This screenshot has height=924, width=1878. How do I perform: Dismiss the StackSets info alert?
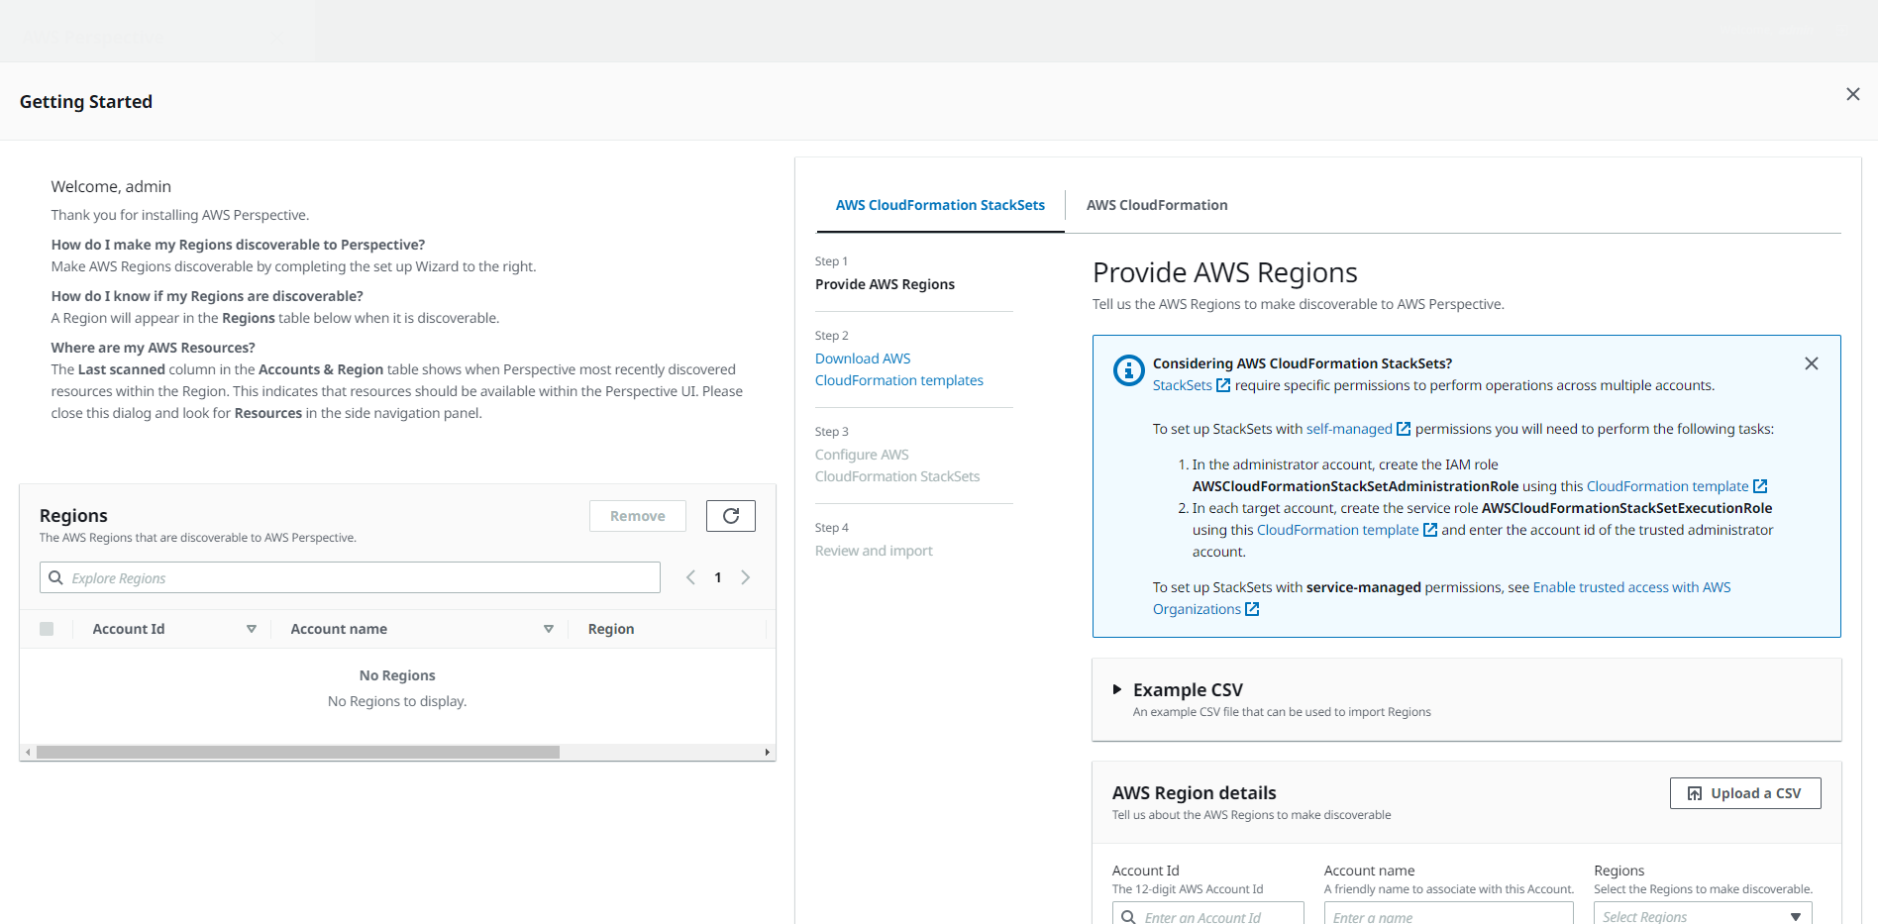coord(1812,363)
